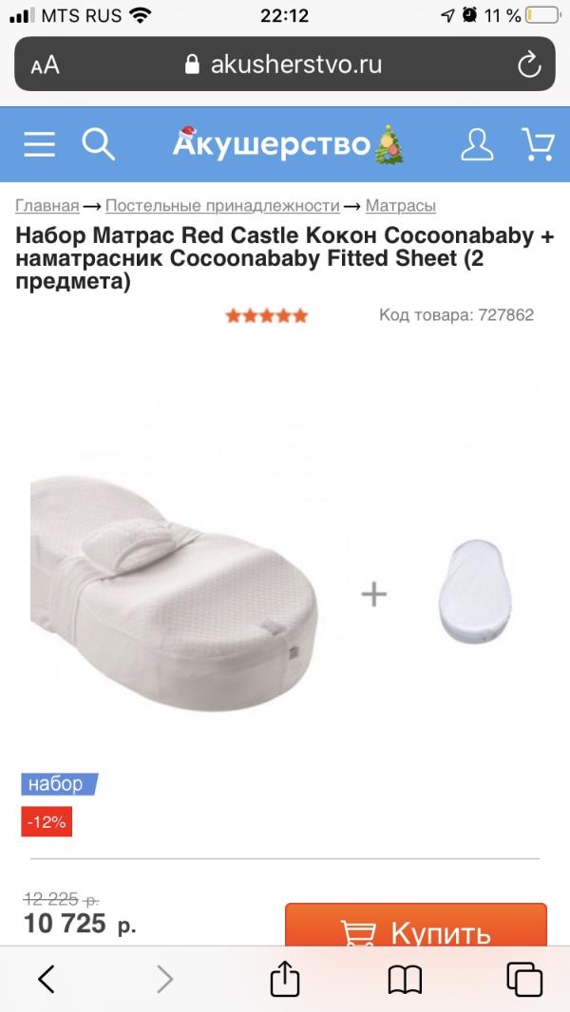
Task: Open the hamburger menu icon
Action: (x=39, y=144)
